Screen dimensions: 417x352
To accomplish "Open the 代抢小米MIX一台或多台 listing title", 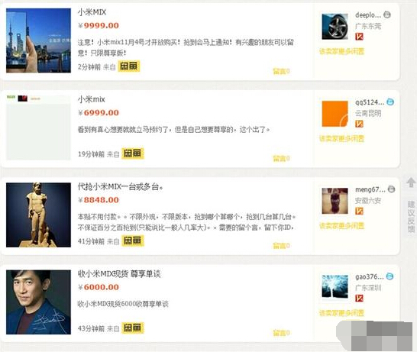I will (120, 186).
